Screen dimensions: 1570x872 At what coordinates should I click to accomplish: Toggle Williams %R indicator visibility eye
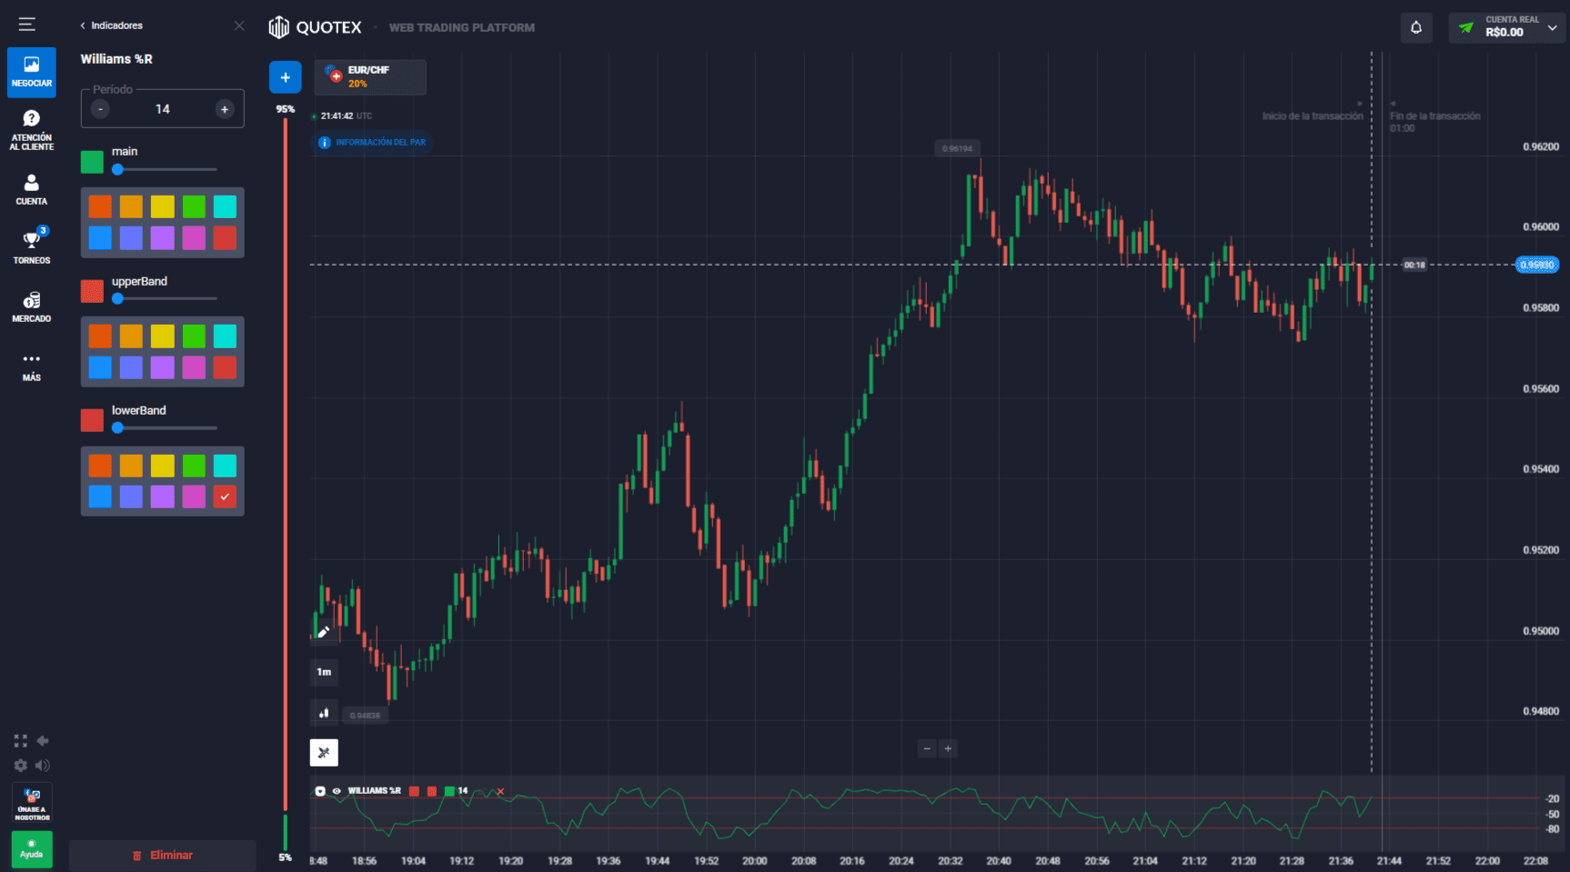point(337,791)
